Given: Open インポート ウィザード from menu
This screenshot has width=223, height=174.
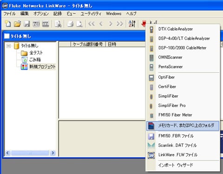Looking at the screenshot, I should 183,165.
